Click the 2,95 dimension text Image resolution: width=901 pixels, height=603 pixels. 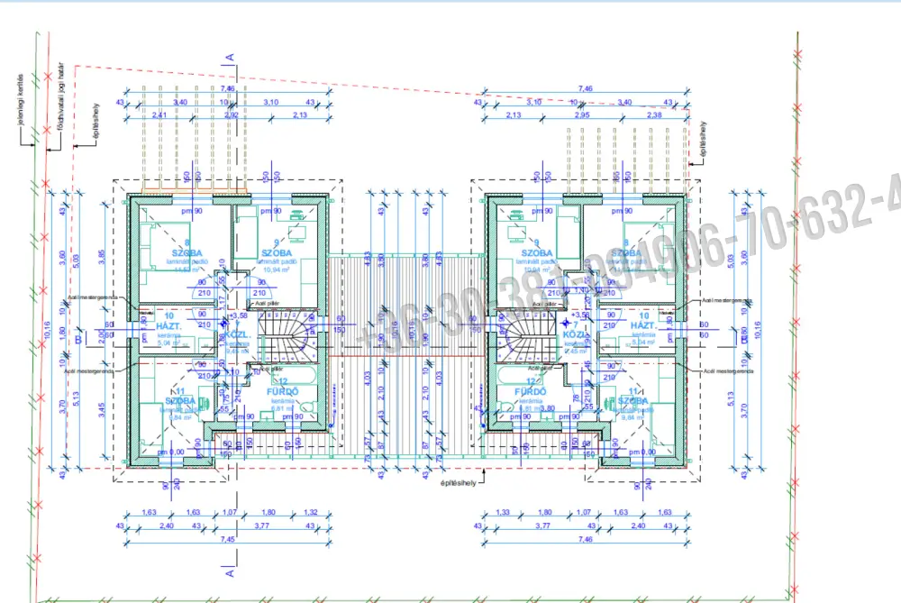tap(581, 115)
